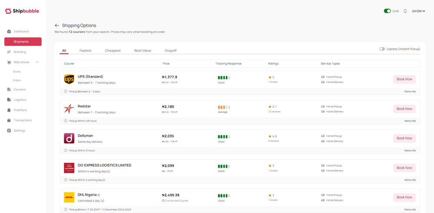Click the ₦2,499.38 DHL price
Image resolution: width=434 pixels, height=213 pixels.
[x=171, y=195]
